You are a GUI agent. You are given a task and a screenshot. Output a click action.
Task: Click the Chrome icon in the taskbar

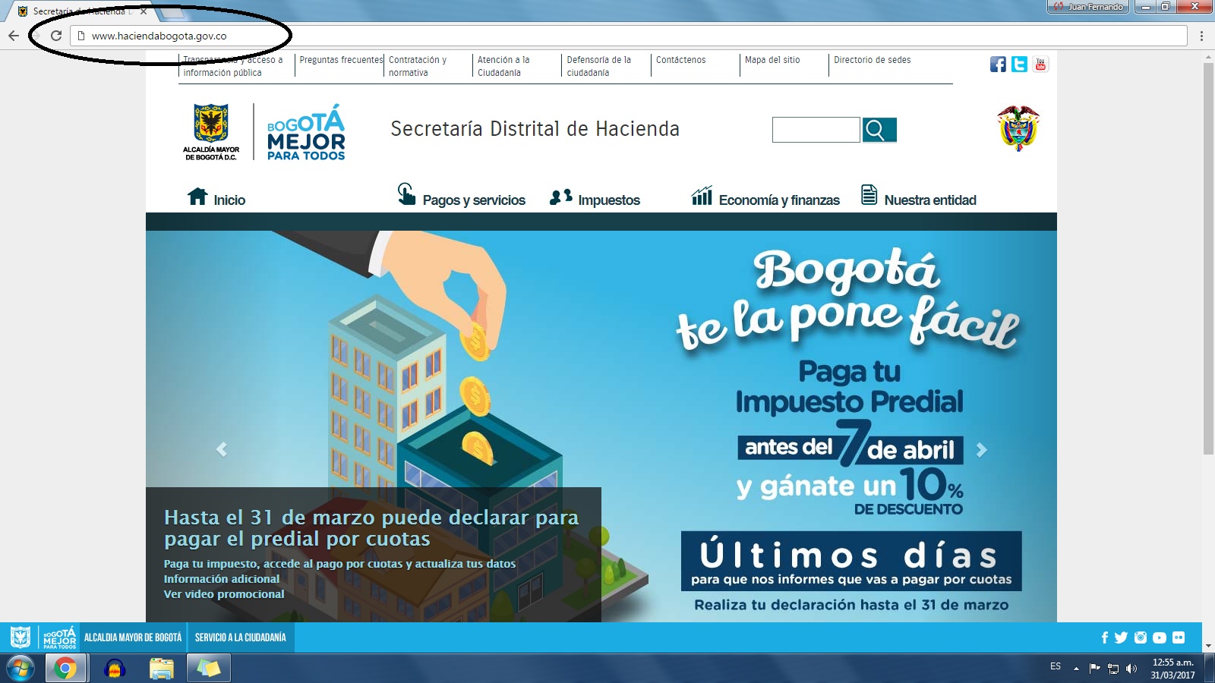click(x=65, y=669)
